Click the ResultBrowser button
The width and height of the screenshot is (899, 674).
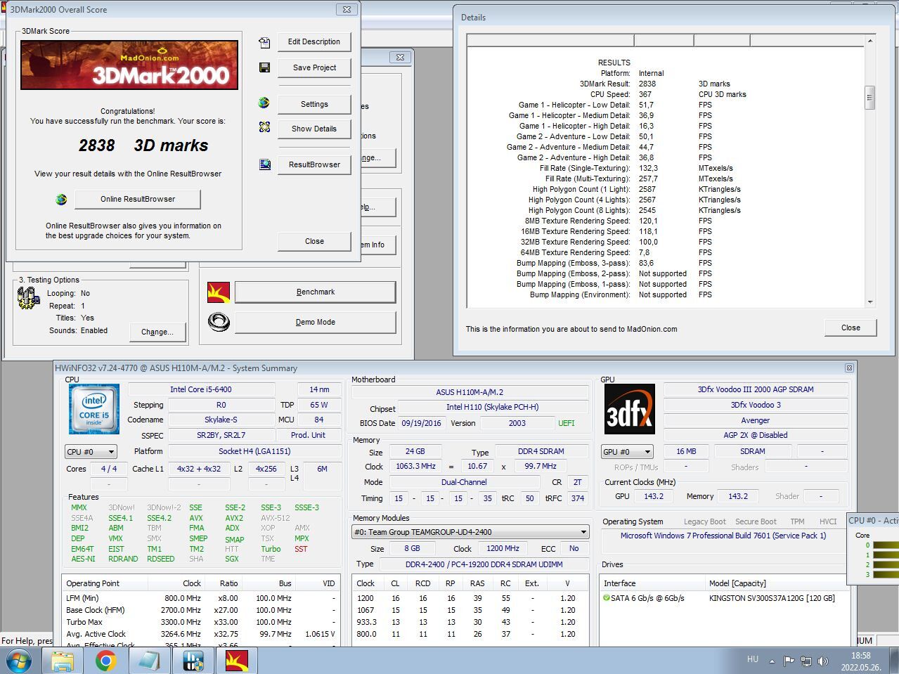[x=314, y=164]
